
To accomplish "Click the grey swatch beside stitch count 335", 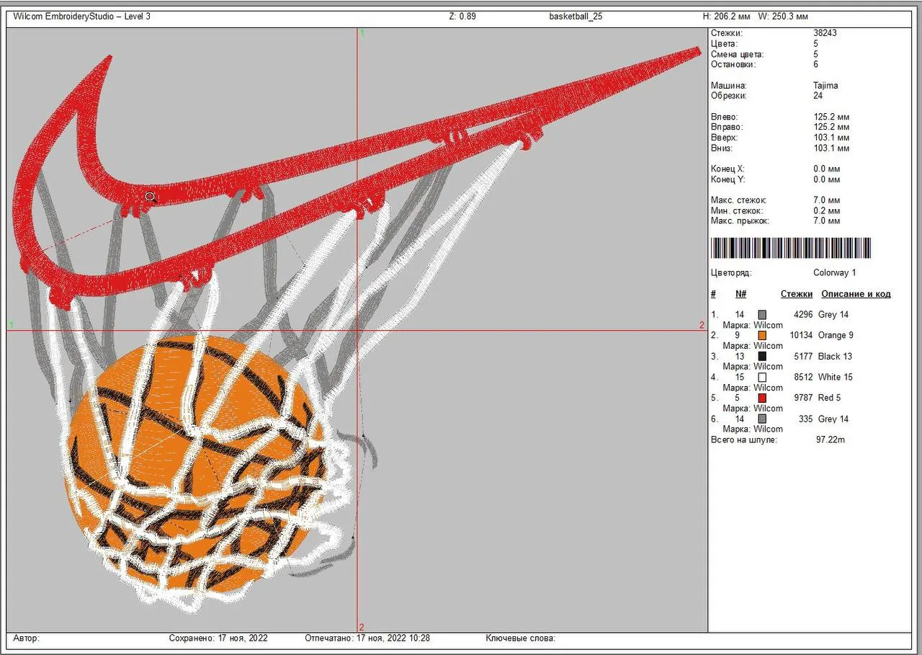I will coord(762,419).
